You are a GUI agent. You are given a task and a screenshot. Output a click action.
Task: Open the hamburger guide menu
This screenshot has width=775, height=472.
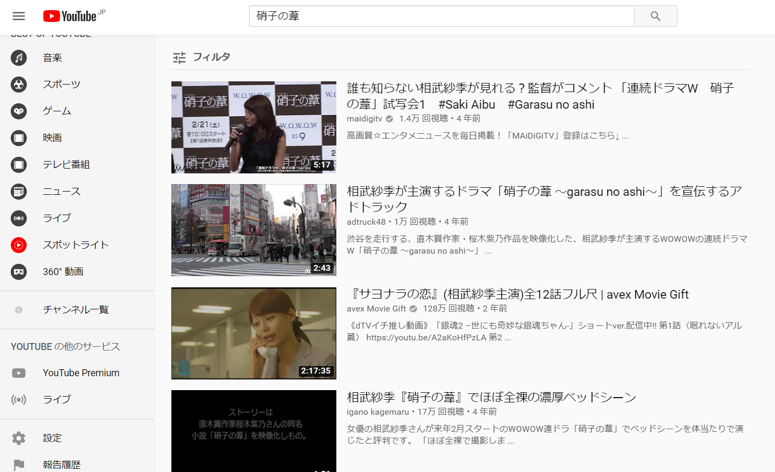(19, 16)
